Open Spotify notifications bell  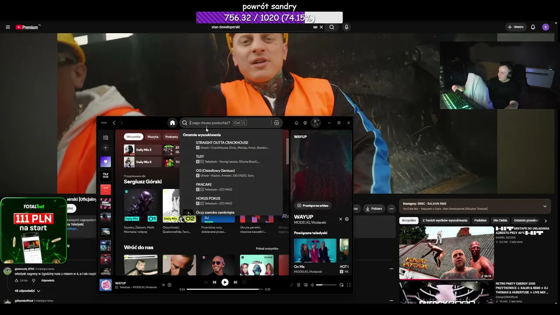(x=296, y=123)
